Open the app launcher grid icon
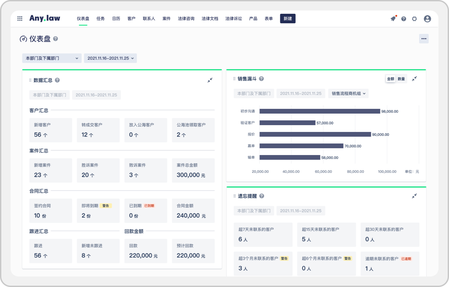This screenshot has width=449, height=287. [20, 19]
